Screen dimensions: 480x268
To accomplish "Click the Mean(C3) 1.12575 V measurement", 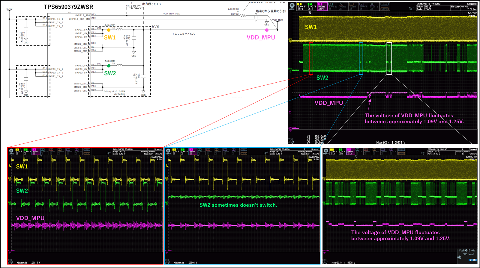I will (343, 263).
